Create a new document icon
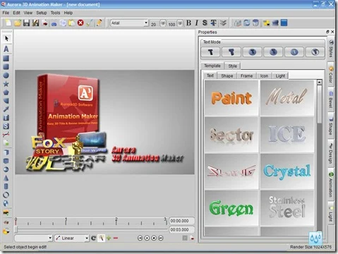Screen dimensions: 338x254 tap(8, 23)
